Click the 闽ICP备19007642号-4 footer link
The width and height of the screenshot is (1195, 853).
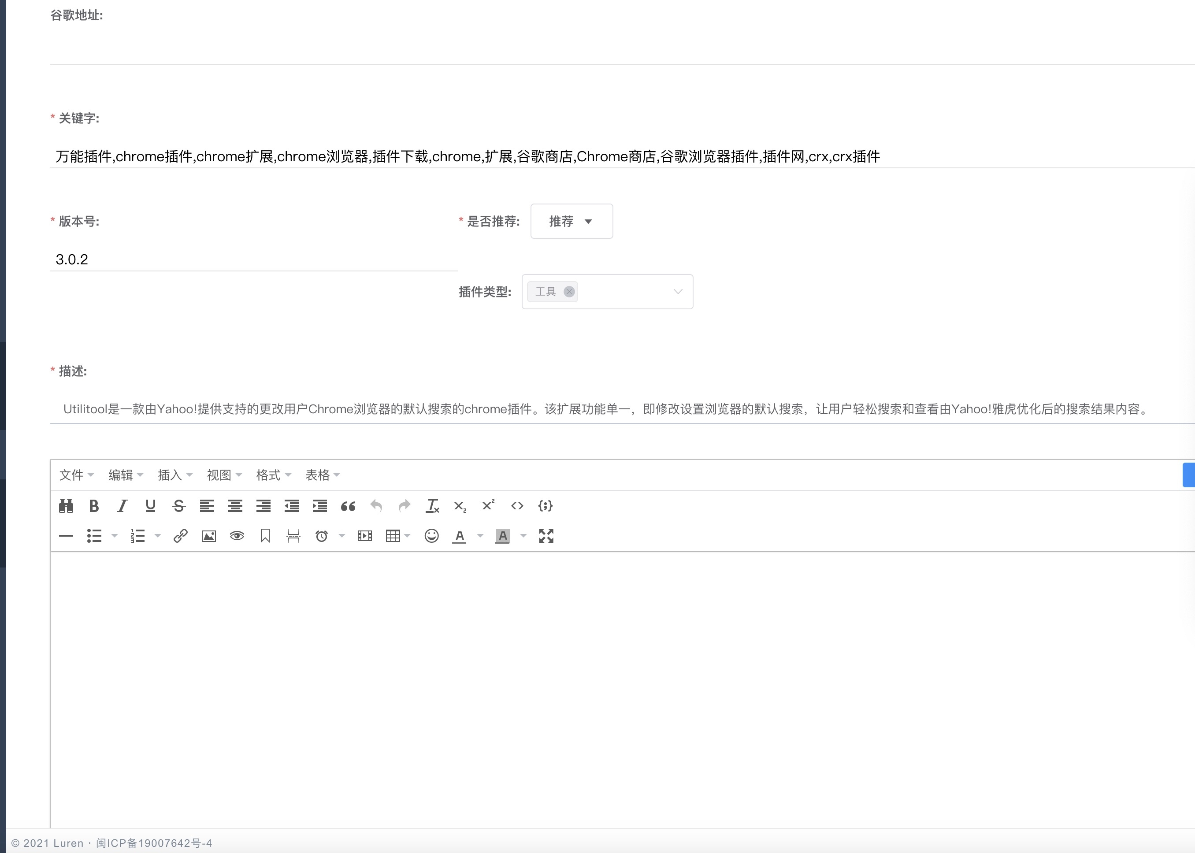point(154,843)
